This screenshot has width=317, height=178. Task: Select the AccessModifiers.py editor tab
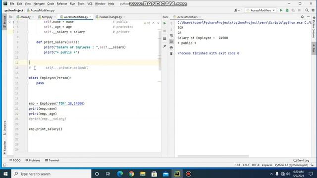tap(76, 17)
